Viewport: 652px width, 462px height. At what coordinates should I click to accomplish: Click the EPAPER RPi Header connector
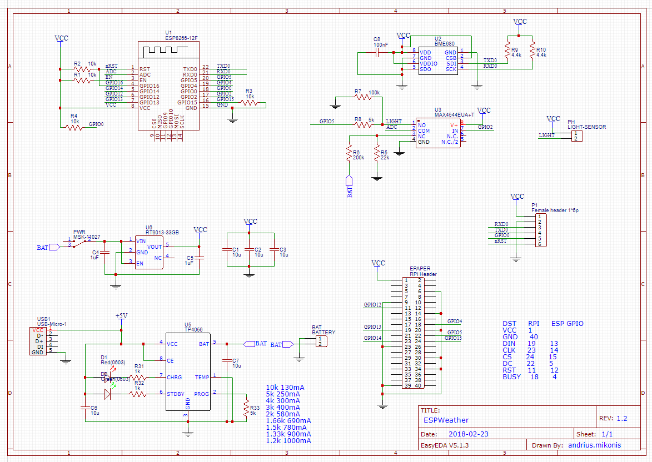[x=413, y=333]
